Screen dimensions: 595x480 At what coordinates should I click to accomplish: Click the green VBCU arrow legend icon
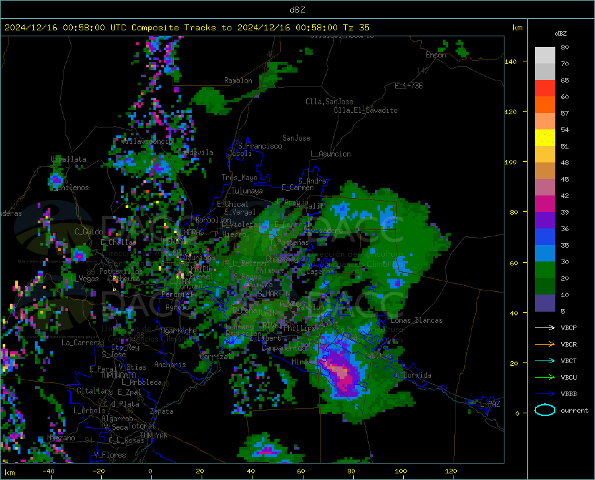point(545,377)
